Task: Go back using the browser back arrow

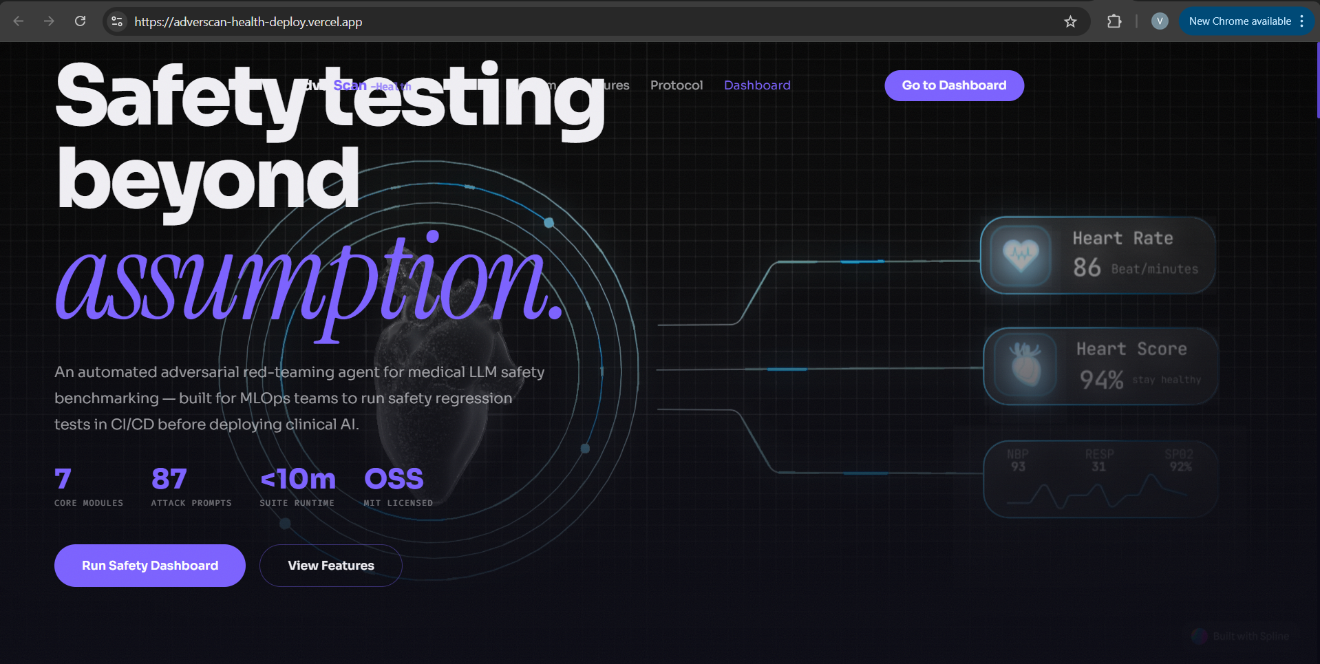Action: (19, 21)
